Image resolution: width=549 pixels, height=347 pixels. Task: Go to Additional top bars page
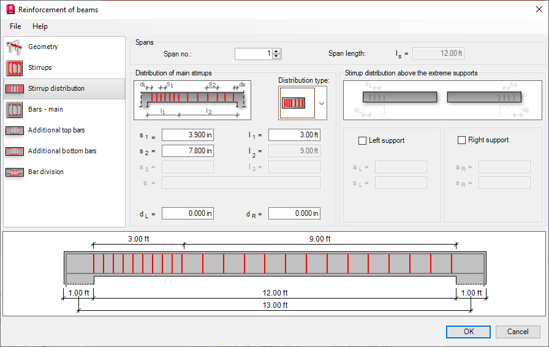[x=56, y=130]
